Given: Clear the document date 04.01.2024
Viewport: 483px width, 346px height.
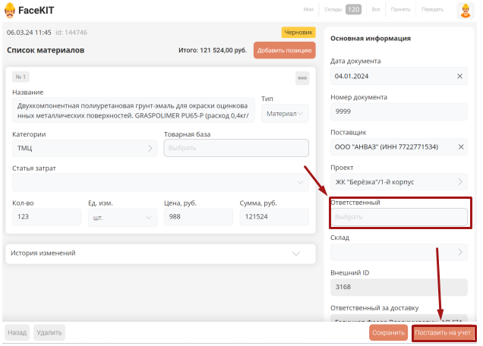Looking at the screenshot, I should click(459, 76).
